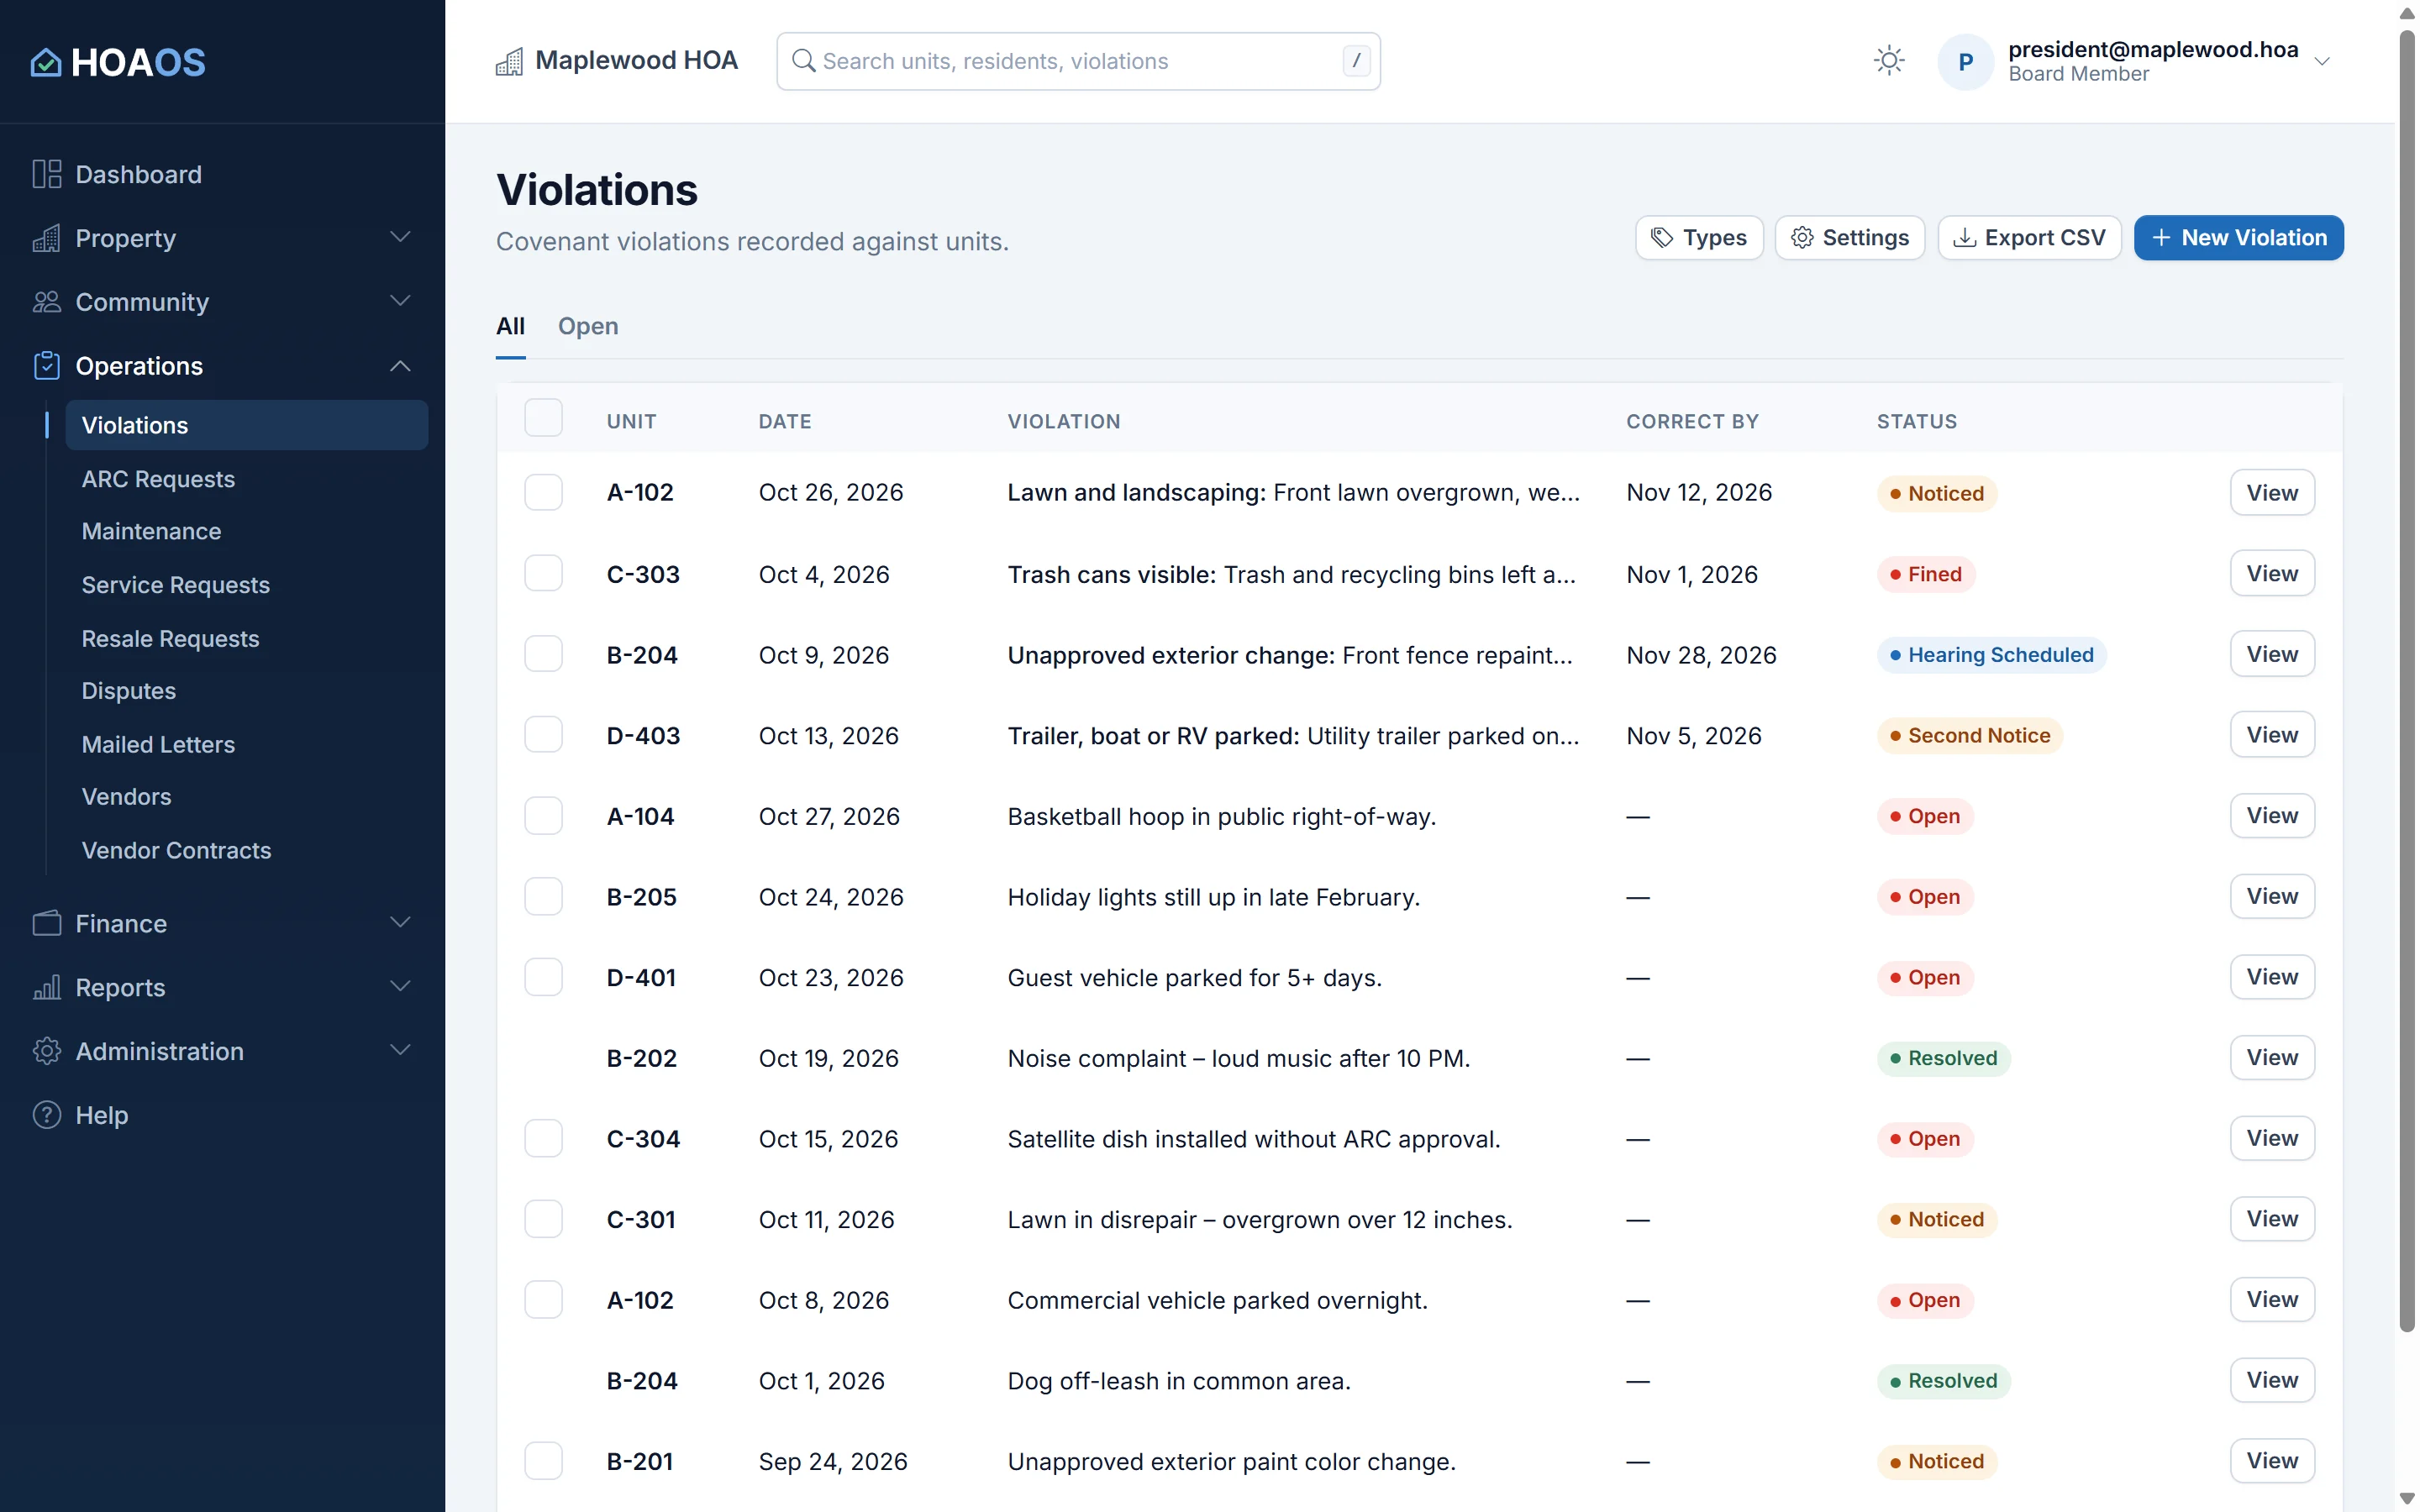Click the Second Notice status badge
This screenshot has height=1512, width=2420.
[1969, 735]
